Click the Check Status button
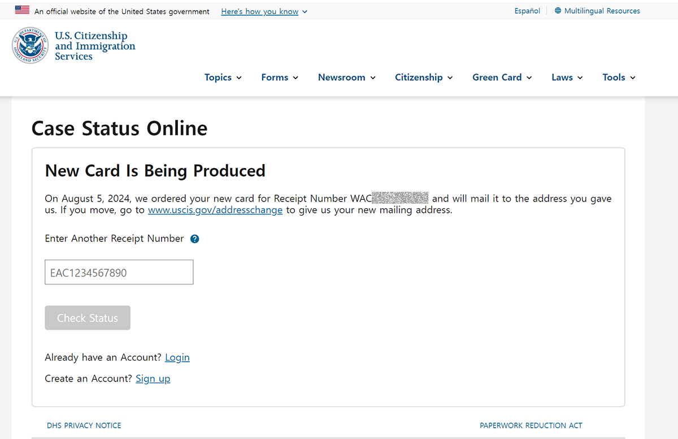Viewport: 678px width, 439px height. point(88,318)
